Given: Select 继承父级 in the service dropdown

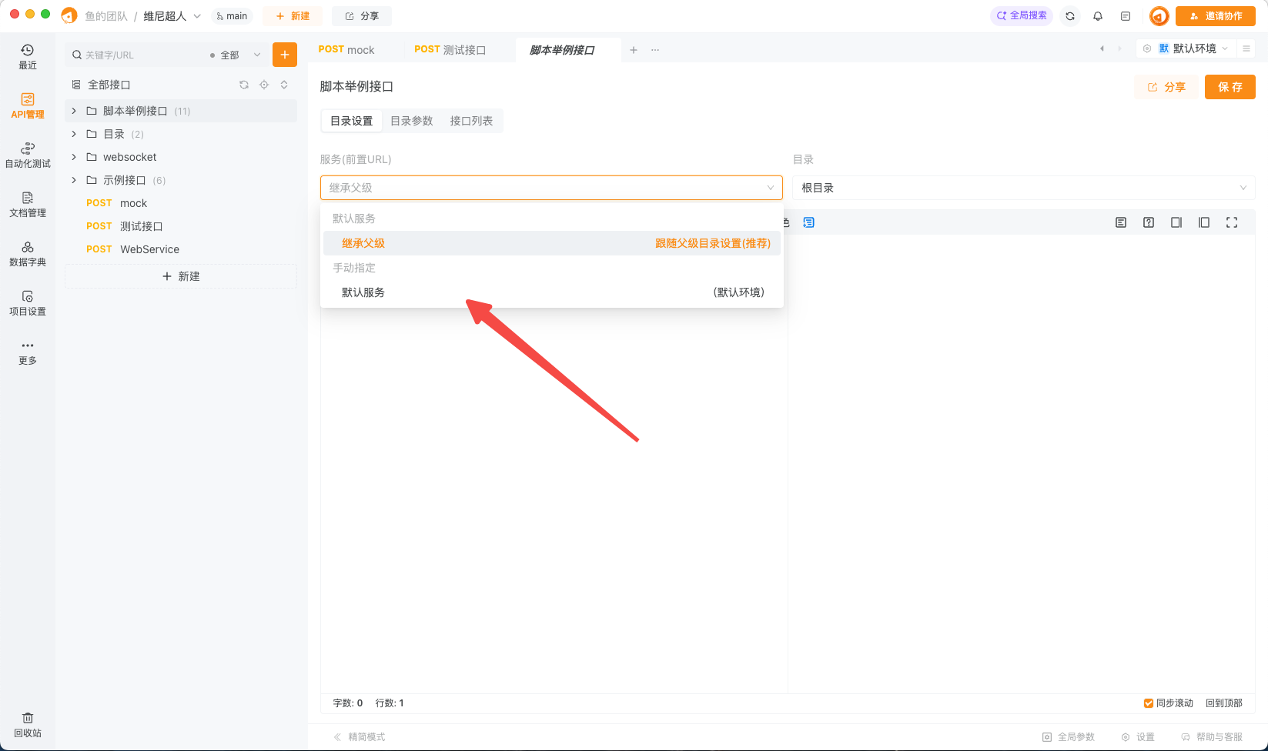Looking at the screenshot, I should click(363, 242).
